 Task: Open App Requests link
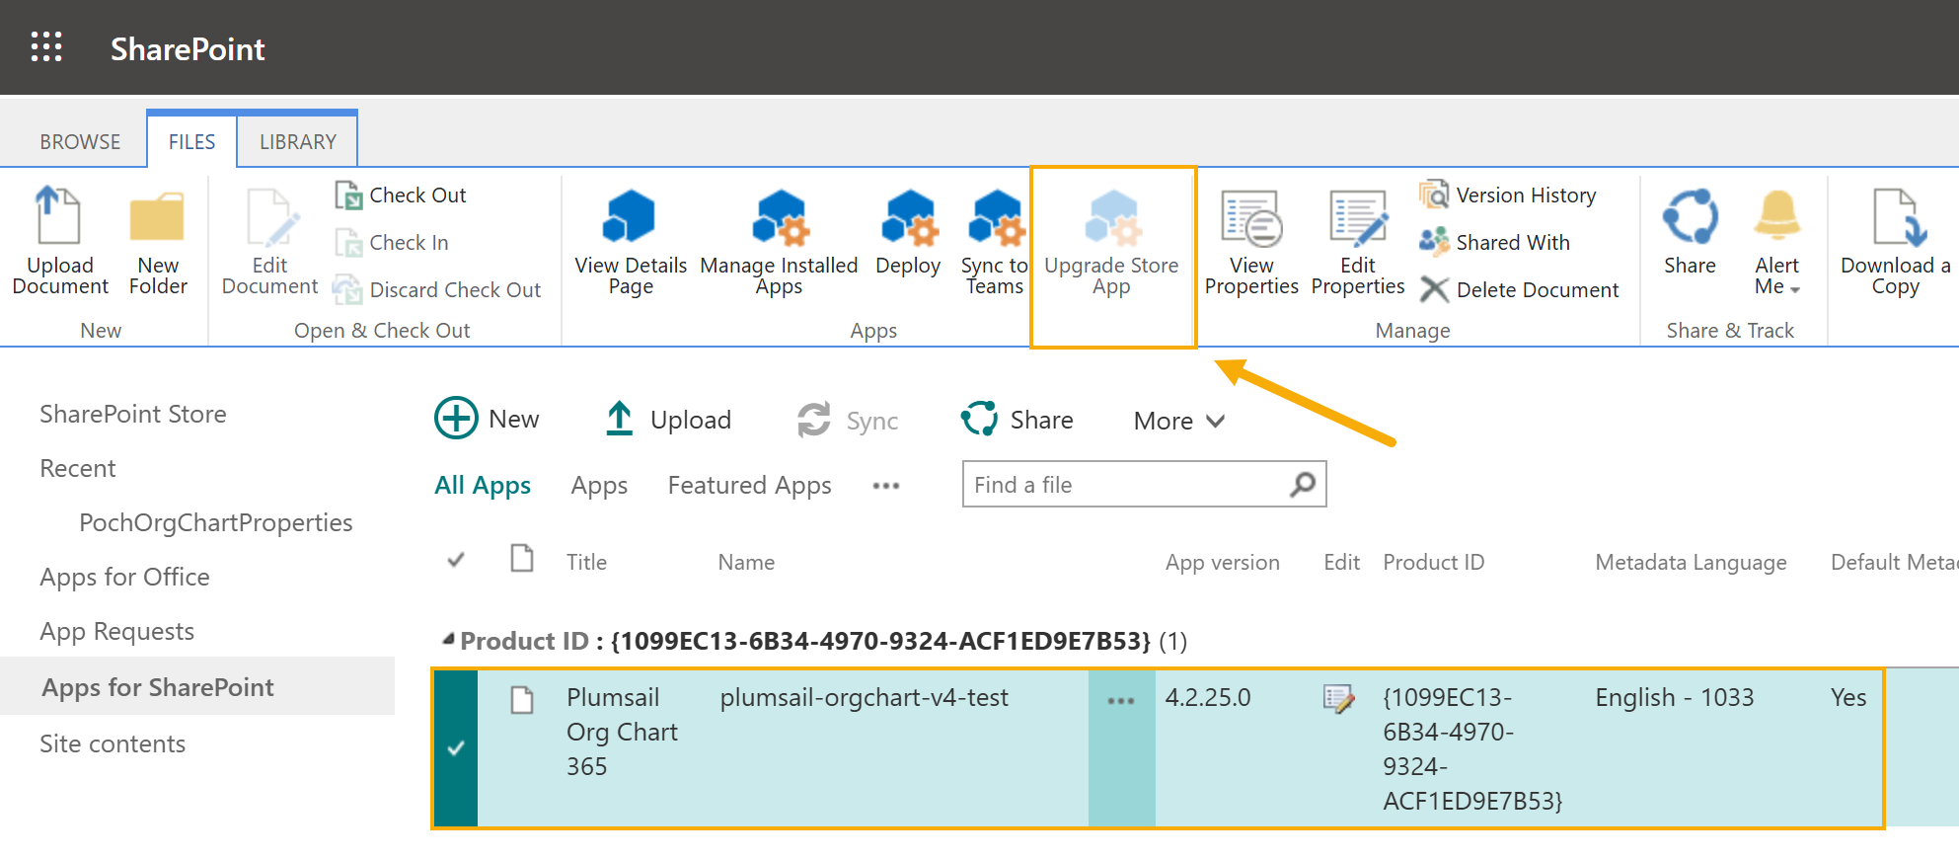(116, 631)
